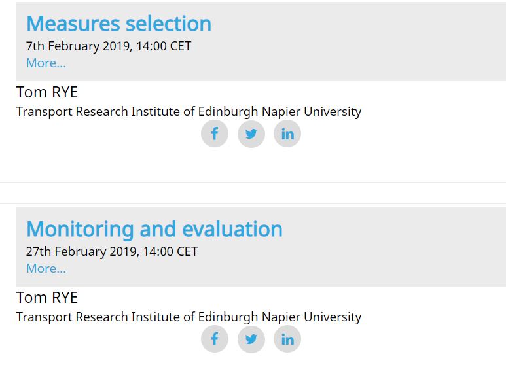Share Measures selection session on LinkedIn
Screen dimensions: 506x367
click(287, 133)
